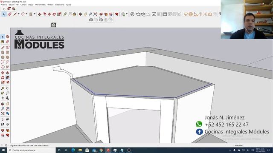Expand the Rectangle shape dropdown arrow
The image size is (273, 153).
pos(35,14)
